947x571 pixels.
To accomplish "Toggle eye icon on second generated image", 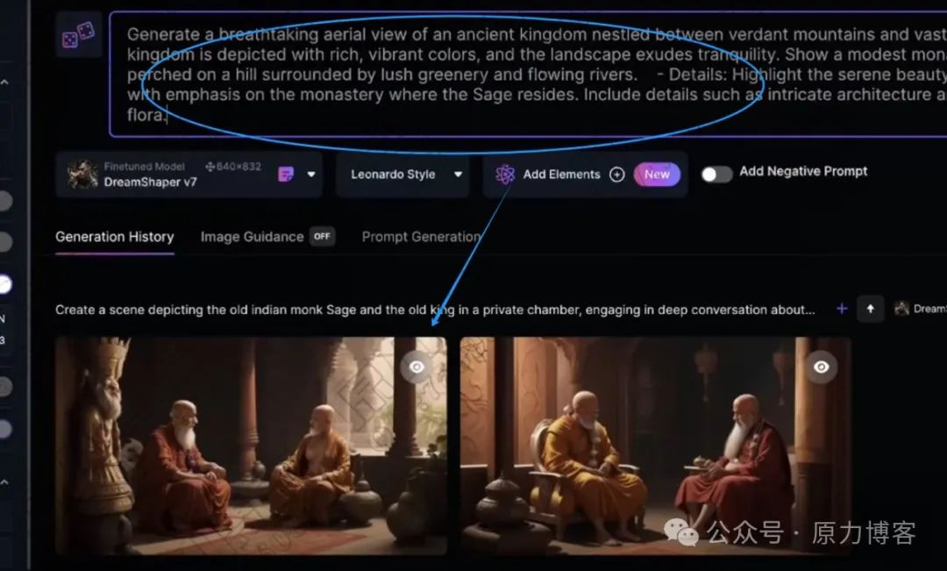I will pyautogui.click(x=821, y=367).
